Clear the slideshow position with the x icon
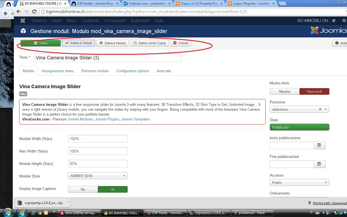 (x=320, y=109)
